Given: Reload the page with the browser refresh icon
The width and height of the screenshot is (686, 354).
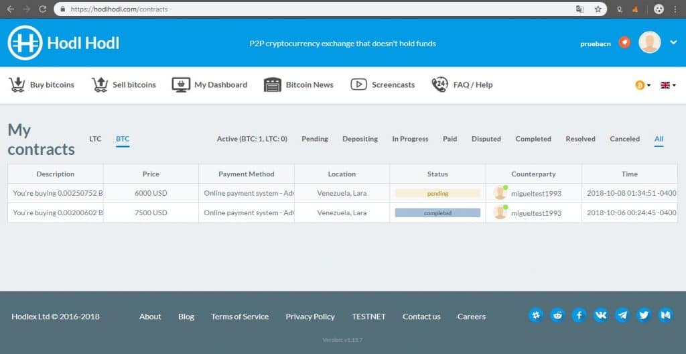Looking at the screenshot, I should 42,9.
